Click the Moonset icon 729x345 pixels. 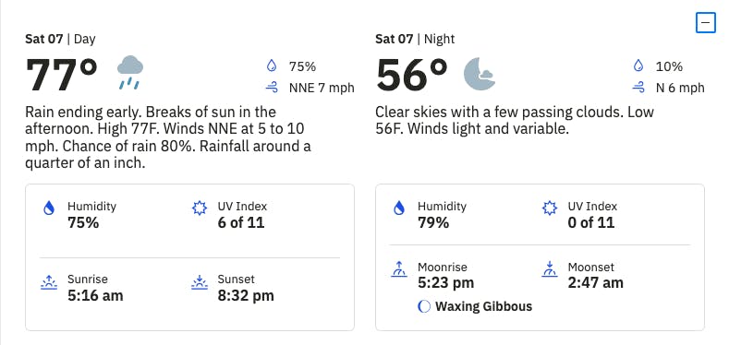550,269
